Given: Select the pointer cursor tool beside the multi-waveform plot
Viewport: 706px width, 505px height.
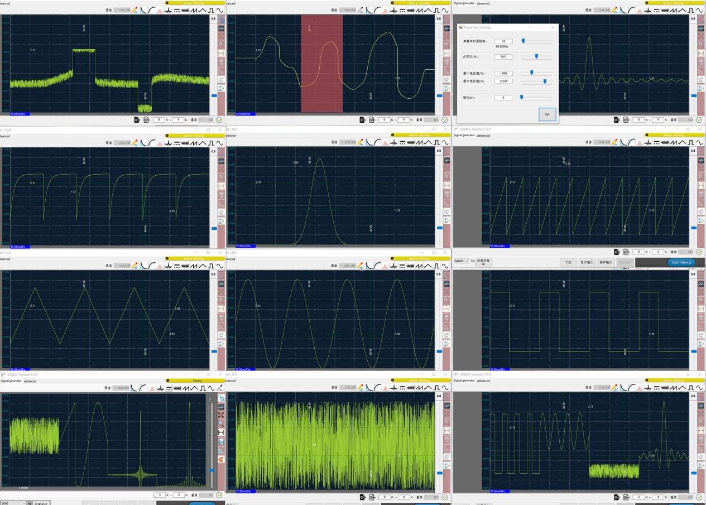Looking at the screenshot, I should coord(221,398).
